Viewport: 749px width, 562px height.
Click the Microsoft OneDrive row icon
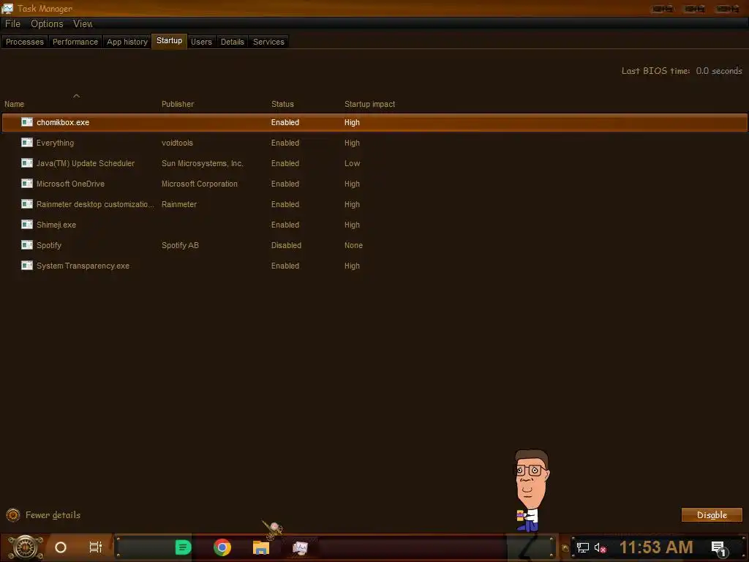27,184
